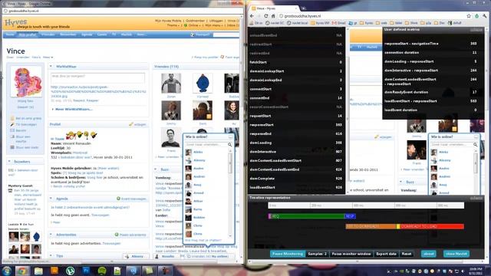Image resolution: width=491 pixels, height=276 pixels.
Task: Select Mijn profiel tab in Hyves nav bar
Action: point(28,34)
